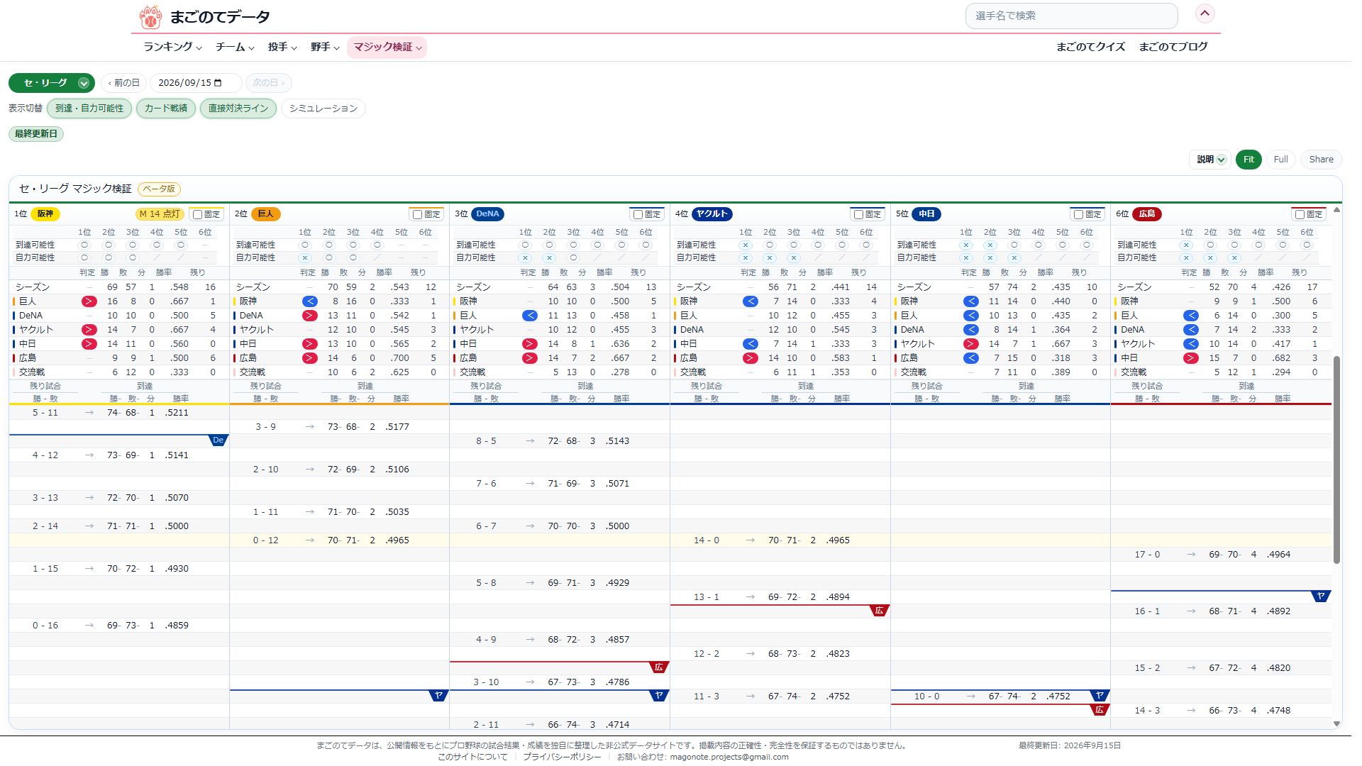
Task: Go to 前の日 (previous day)
Action: [123, 83]
